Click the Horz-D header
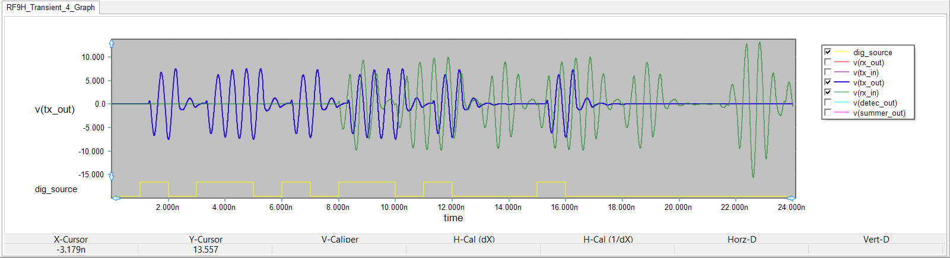Viewport: 950px width, 258px height. point(742,240)
